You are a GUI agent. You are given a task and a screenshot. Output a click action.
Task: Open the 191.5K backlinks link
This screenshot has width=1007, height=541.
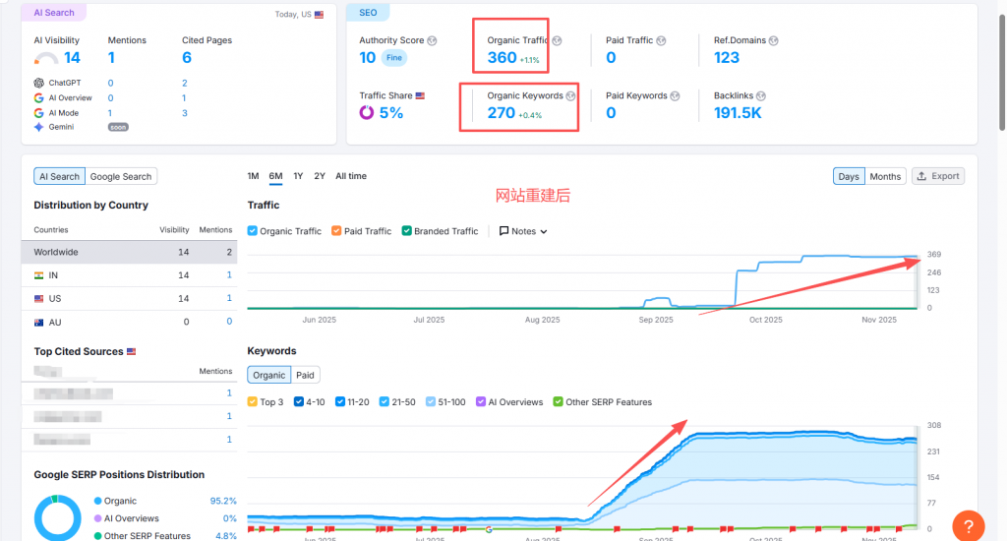click(738, 113)
